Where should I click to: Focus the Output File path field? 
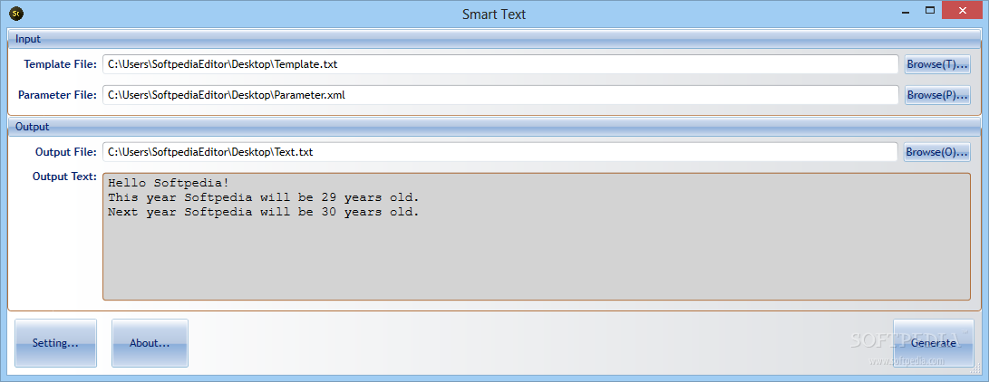[500, 152]
